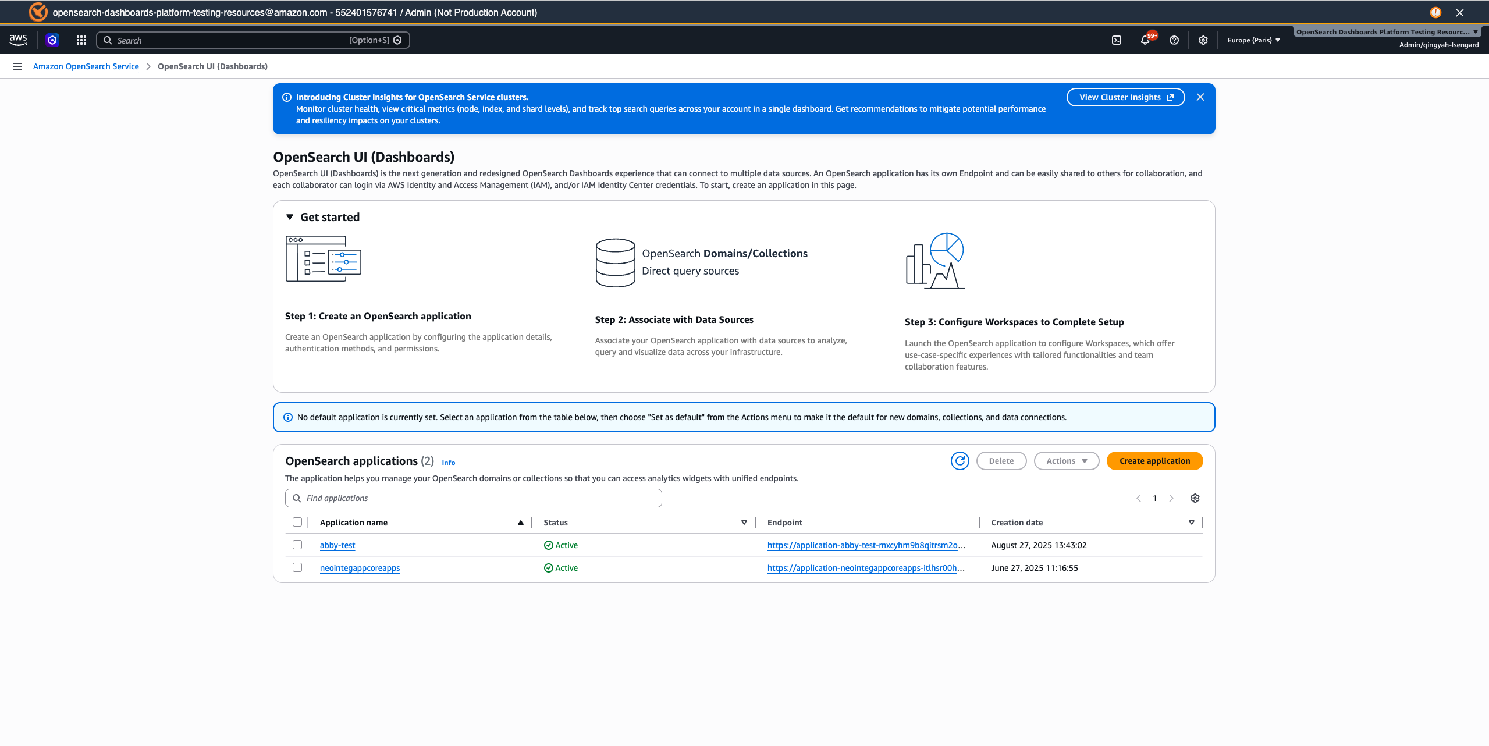Click the search magnifier icon in top bar
Viewport: 1489px width, 746px height.
(x=108, y=40)
